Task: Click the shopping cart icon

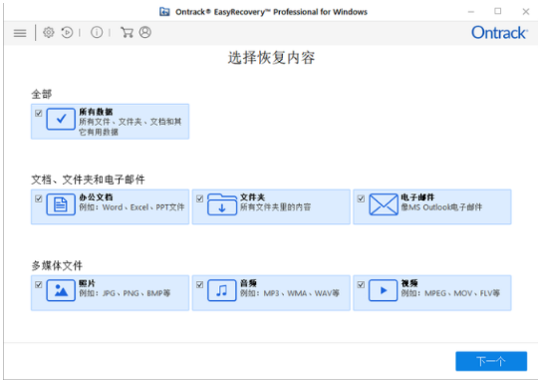Action: 127,32
